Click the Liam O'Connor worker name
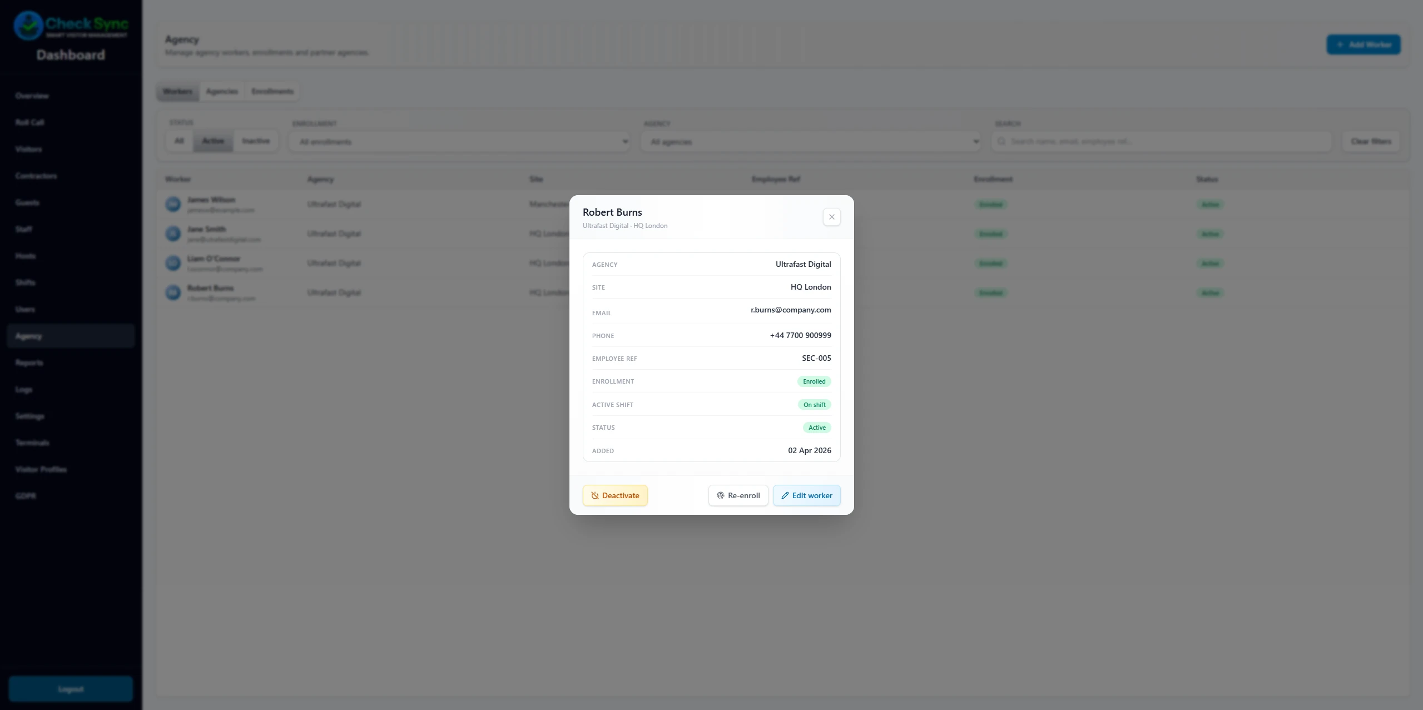The width and height of the screenshot is (1423, 710). (x=214, y=259)
